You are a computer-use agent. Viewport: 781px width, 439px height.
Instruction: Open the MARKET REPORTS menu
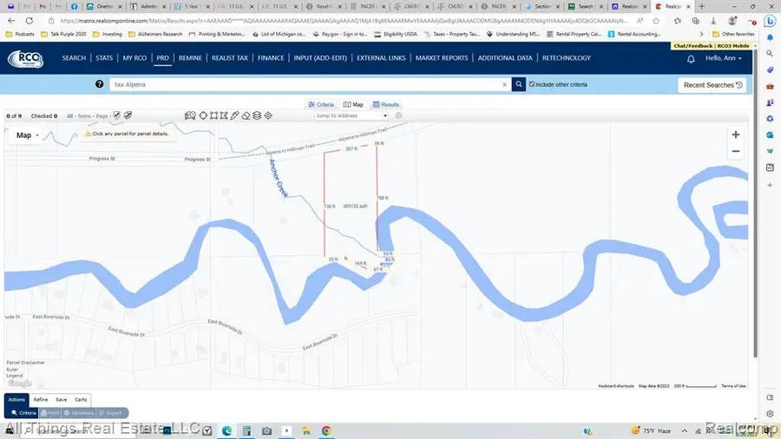point(443,58)
